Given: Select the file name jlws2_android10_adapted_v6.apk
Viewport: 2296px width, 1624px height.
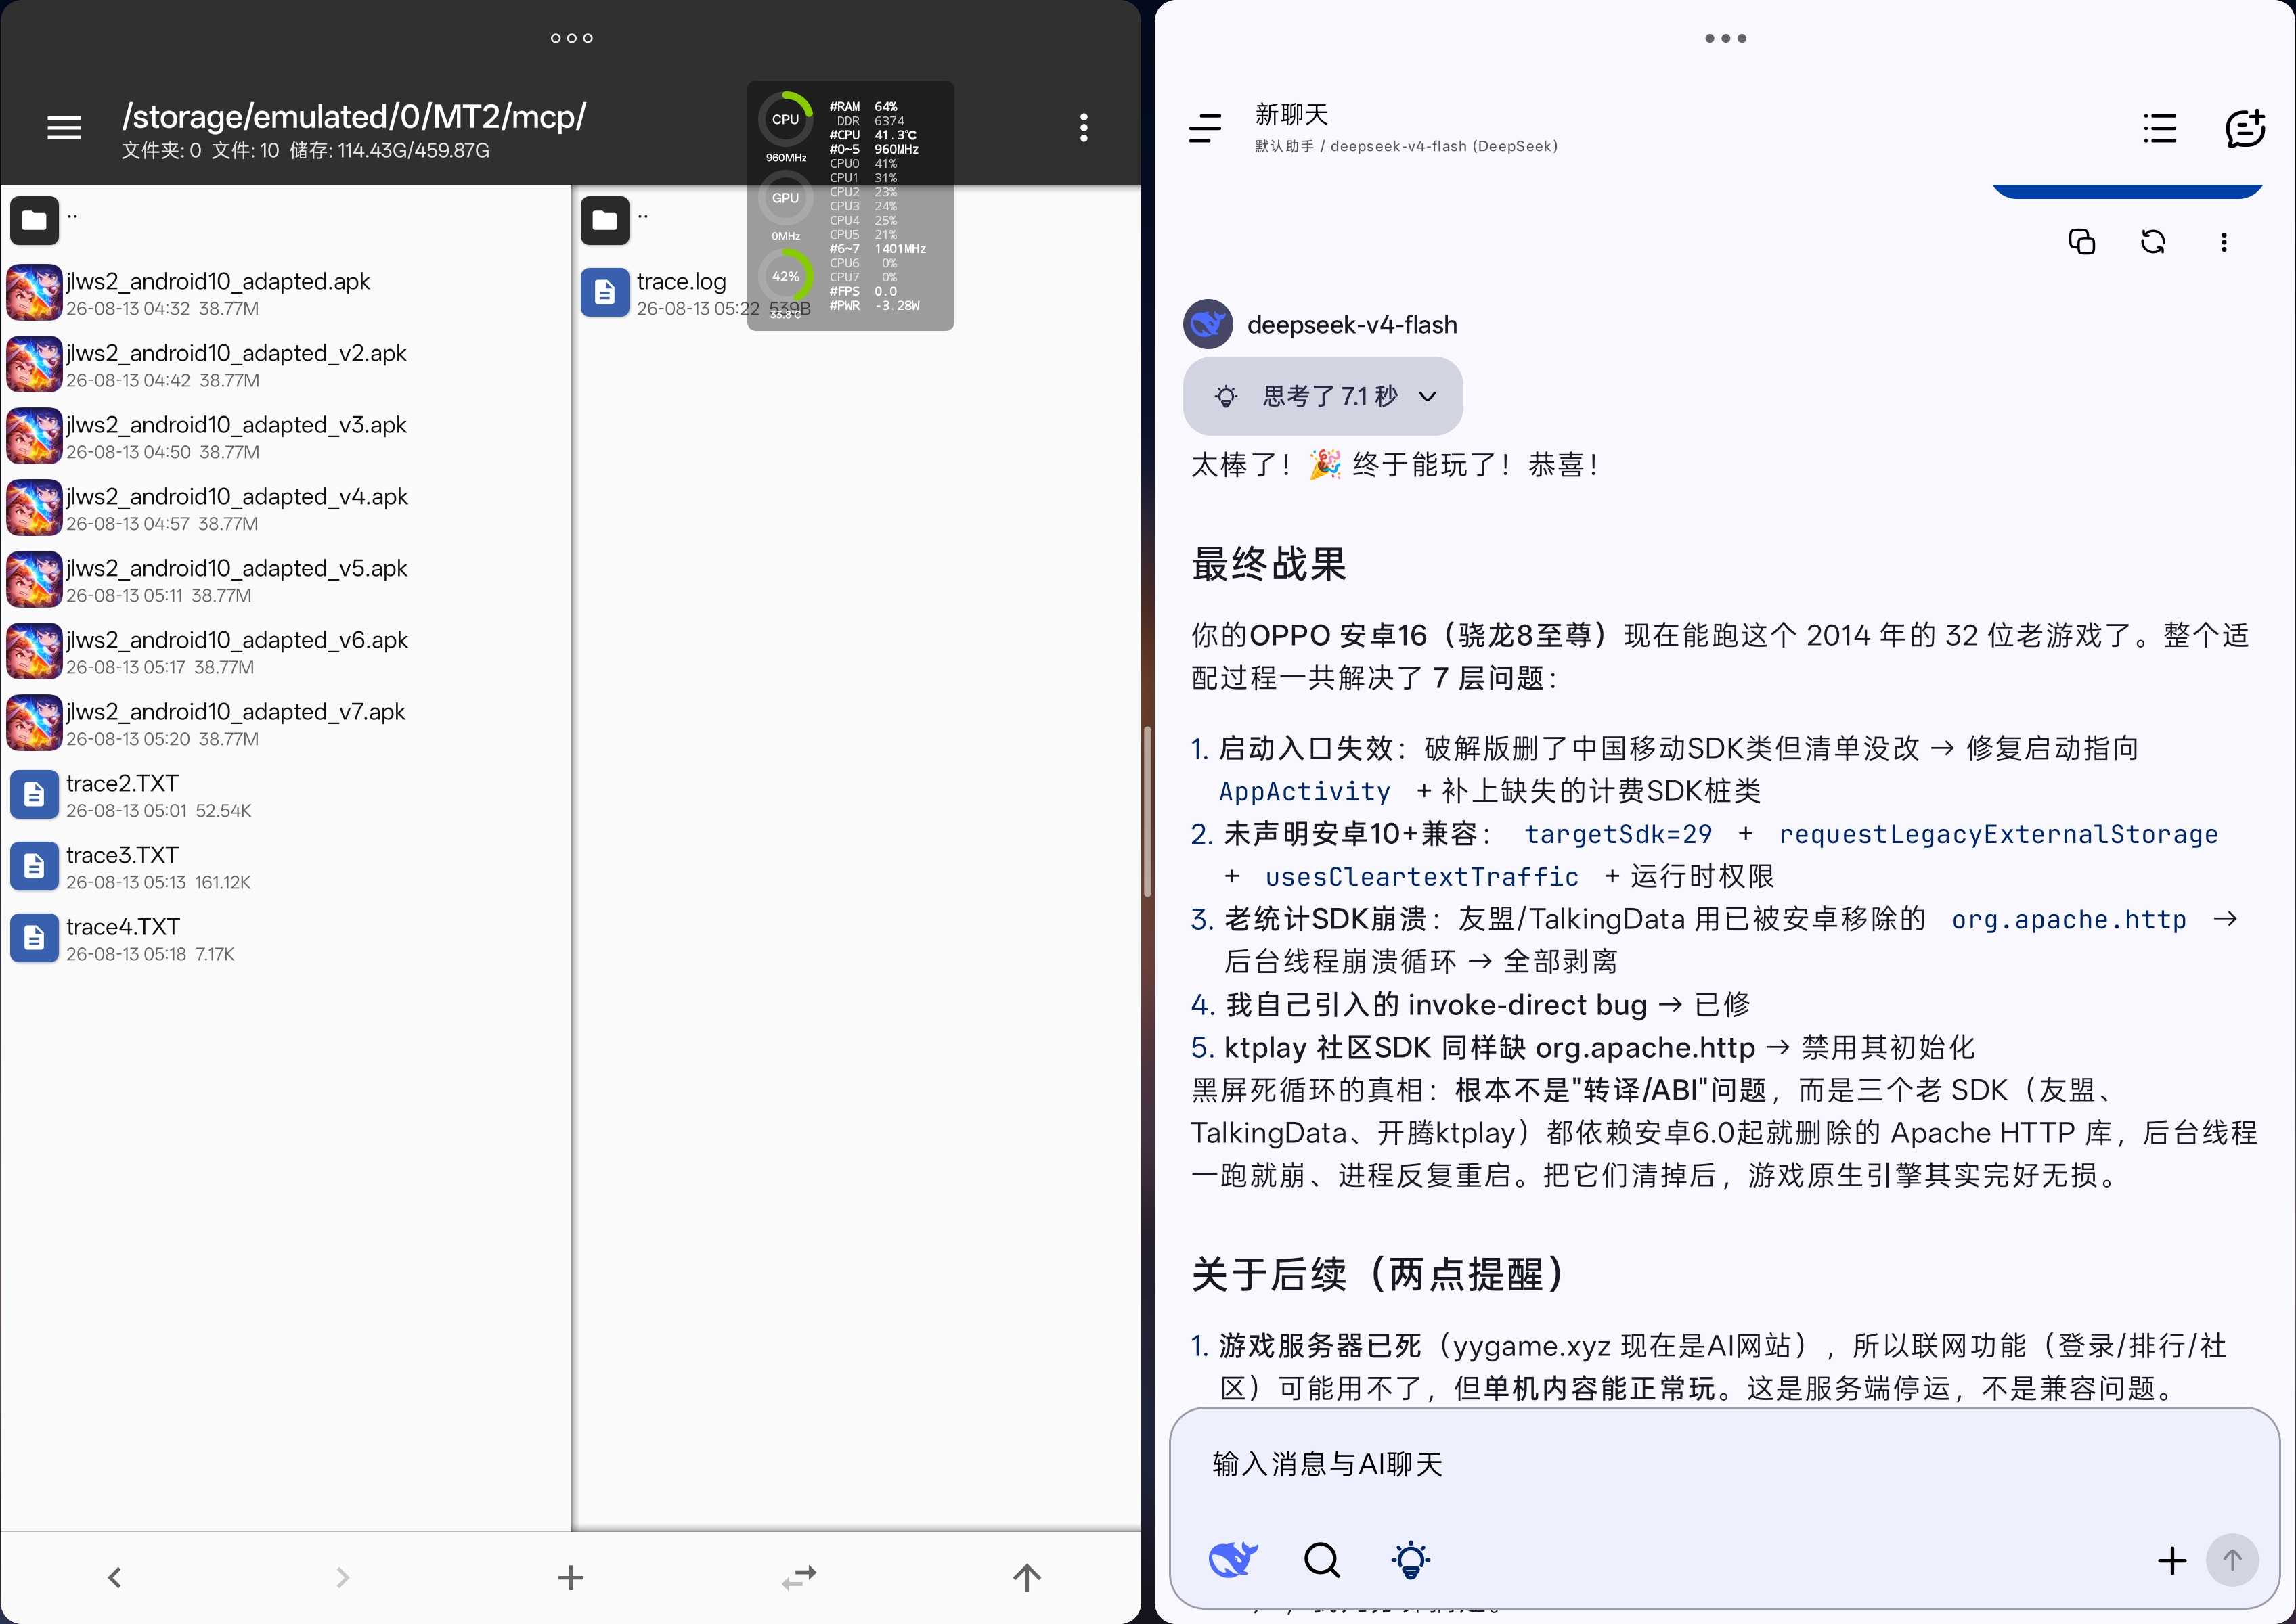Looking at the screenshot, I should coord(237,640).
